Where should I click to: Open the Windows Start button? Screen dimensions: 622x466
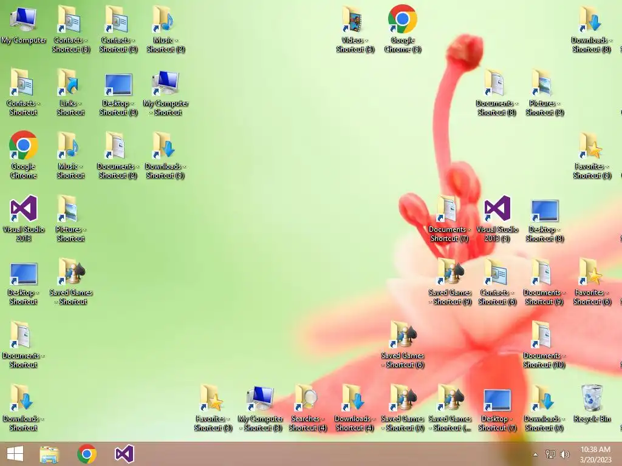pyautogui.click(x=15, y=454)
